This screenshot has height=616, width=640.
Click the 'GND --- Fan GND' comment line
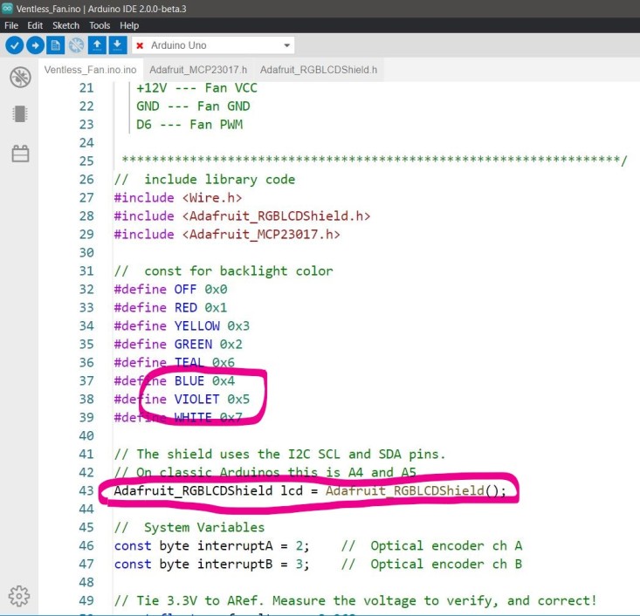pyautogui.click(x=193, y=106)
